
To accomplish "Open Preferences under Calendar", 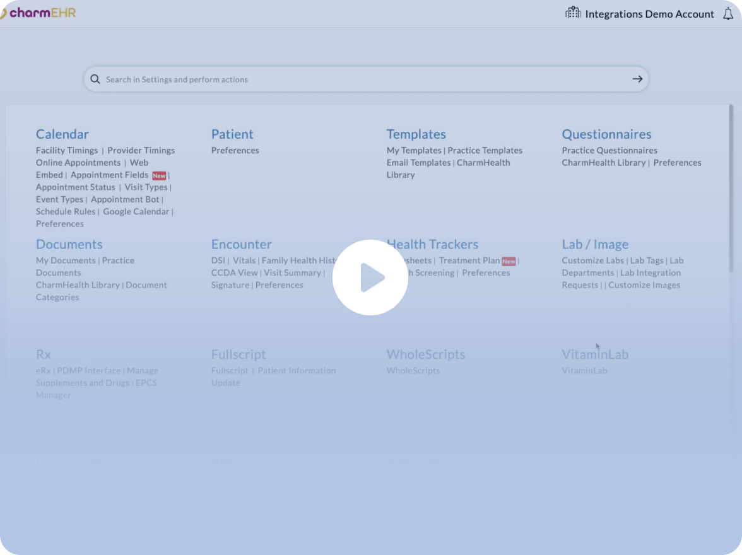I will point(59,224).
